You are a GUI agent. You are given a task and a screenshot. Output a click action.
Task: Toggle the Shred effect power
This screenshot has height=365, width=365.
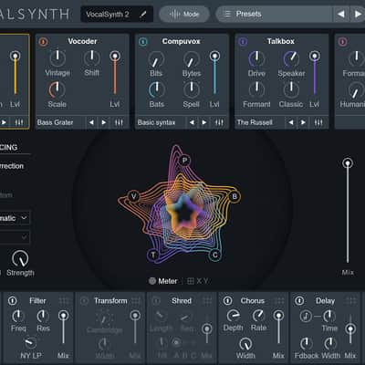coord(156,301)
